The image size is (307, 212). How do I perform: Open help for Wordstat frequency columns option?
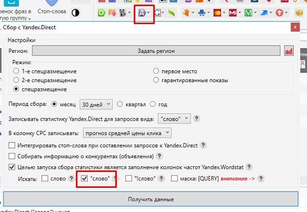tap(249, 167)
